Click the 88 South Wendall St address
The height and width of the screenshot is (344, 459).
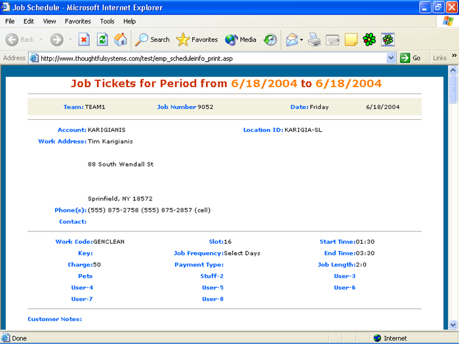tap(121, 164)
